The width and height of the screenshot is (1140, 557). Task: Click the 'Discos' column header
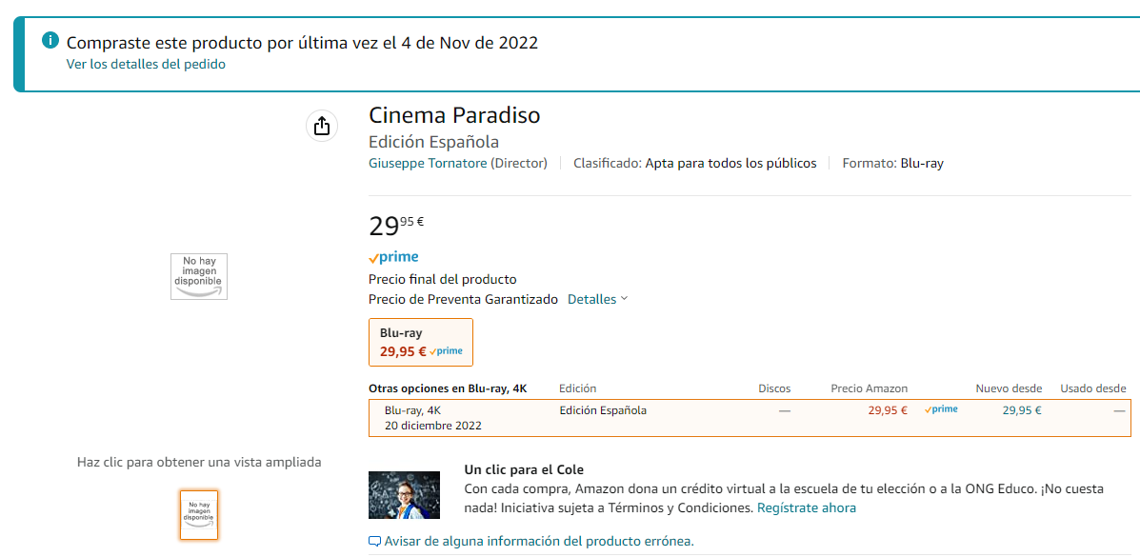pos(774,388)
